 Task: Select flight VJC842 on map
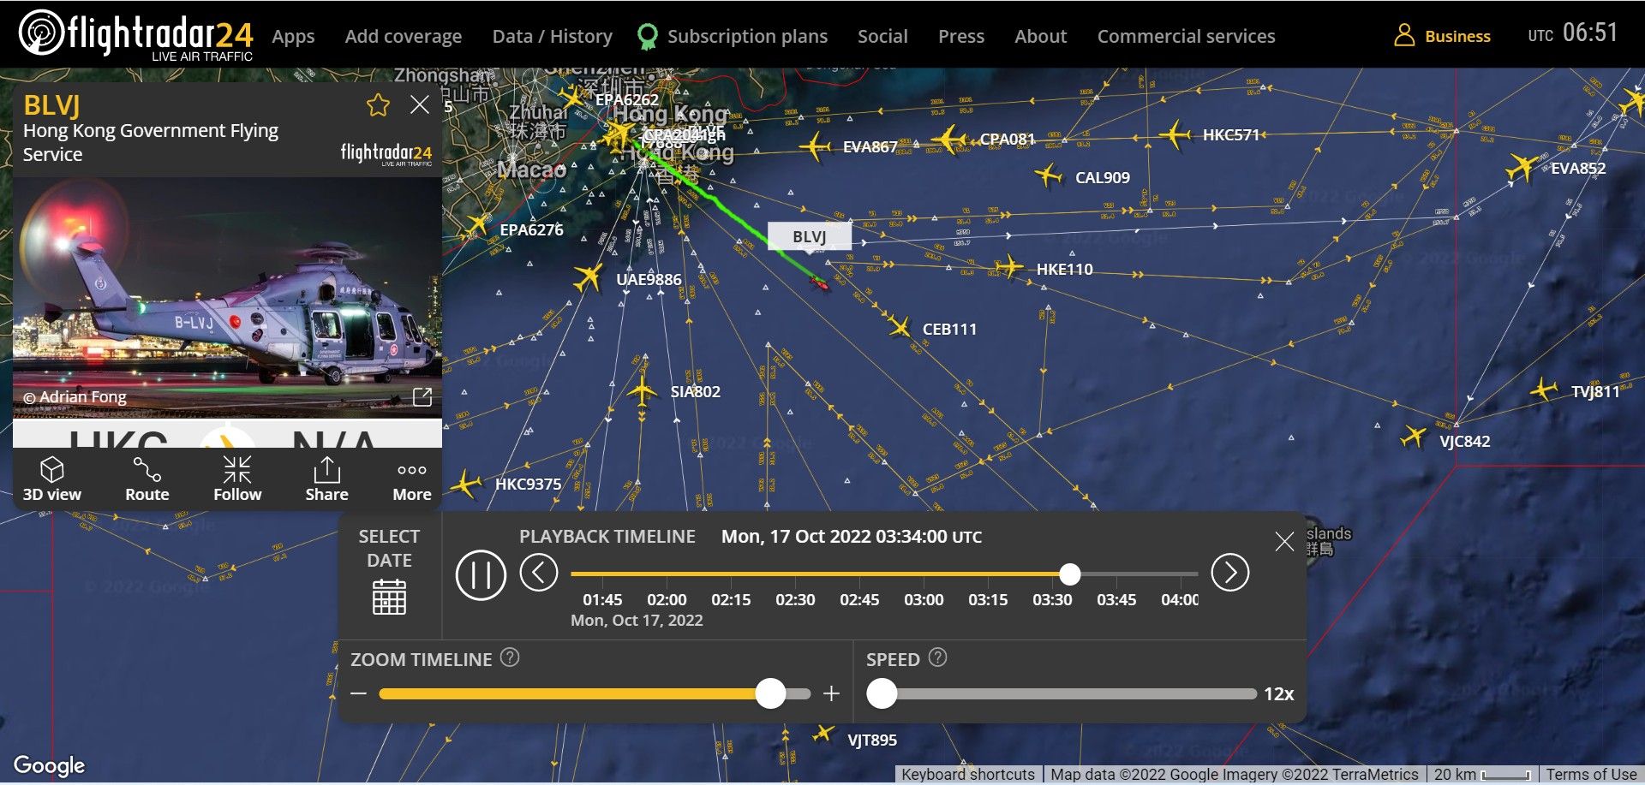[1413, 437]
